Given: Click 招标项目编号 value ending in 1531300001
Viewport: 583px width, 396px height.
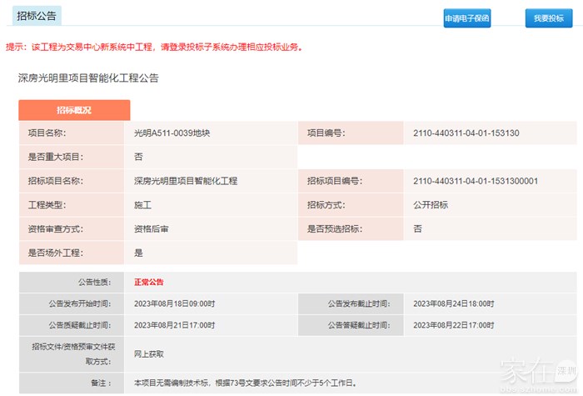Looking at the screenshot, I should point(475,181).
